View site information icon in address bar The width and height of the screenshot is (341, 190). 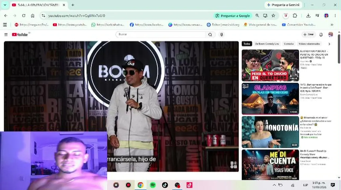(x=43, y=16)
